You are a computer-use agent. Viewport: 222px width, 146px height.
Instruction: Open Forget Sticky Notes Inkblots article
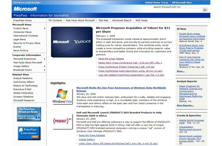click(x=192, y=36)
